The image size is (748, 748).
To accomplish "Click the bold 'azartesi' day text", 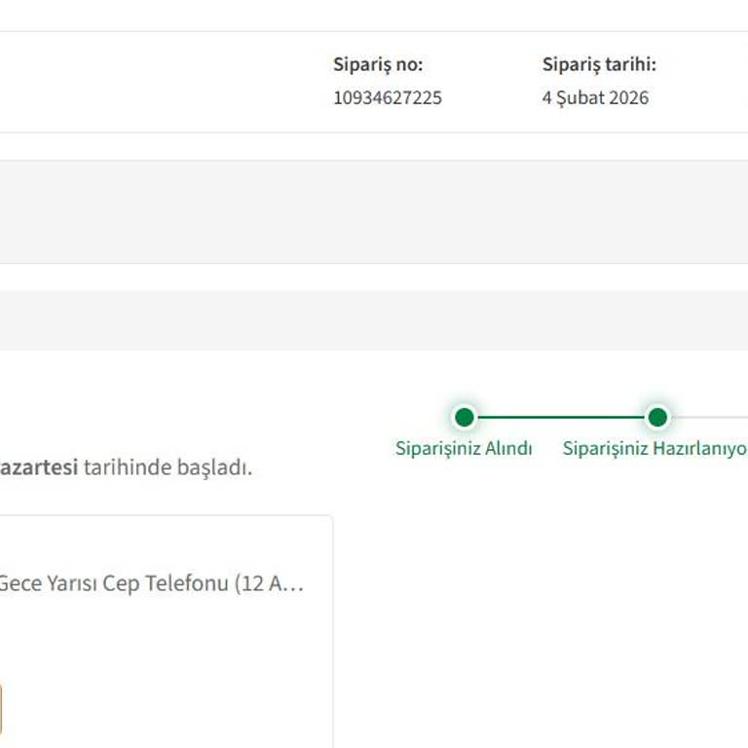I will click(39, 467).
